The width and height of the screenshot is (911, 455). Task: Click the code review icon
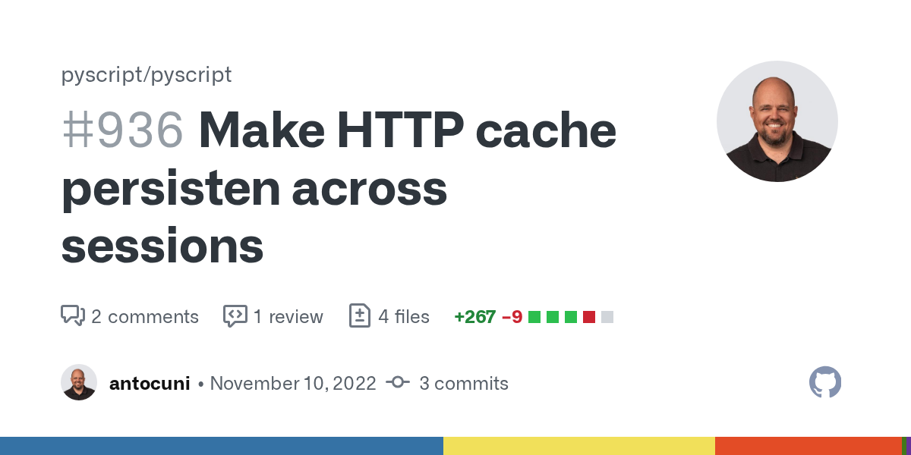235,315
